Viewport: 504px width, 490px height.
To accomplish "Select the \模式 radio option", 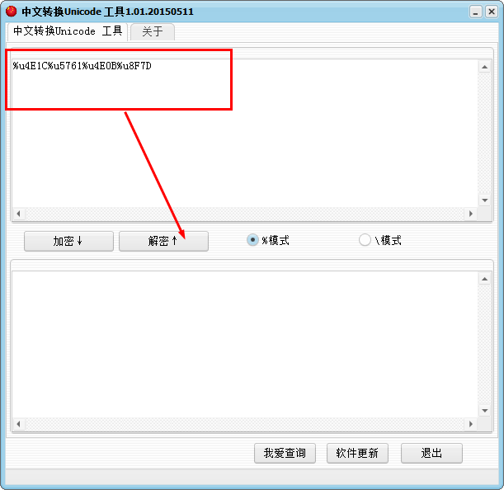I will pyautogui.click(x=365, y=240).
